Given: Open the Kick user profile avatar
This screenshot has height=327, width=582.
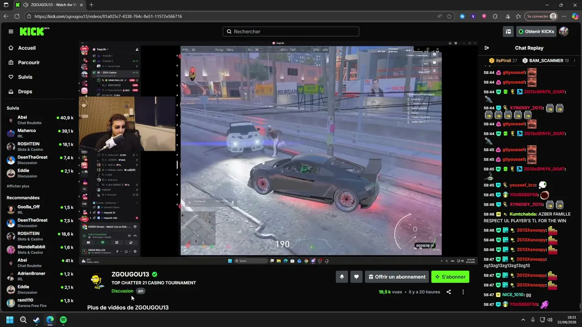Looking at the screenshot, I should coord(563,31).
